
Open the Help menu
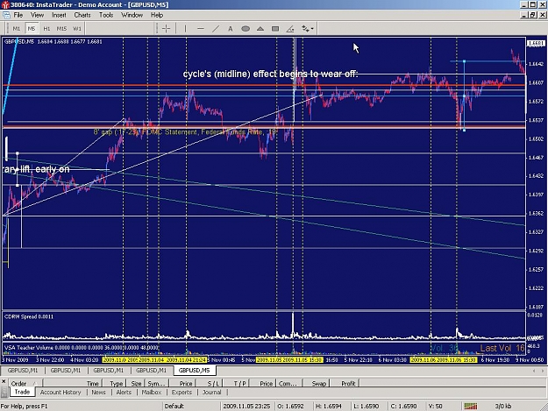(x=157, y=15)
